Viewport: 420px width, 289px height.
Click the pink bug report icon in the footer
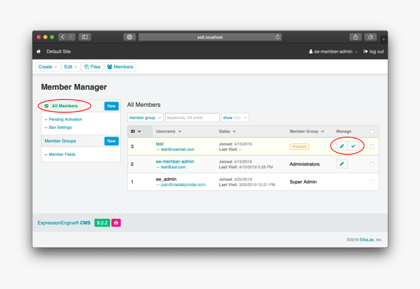click(116, 223)
